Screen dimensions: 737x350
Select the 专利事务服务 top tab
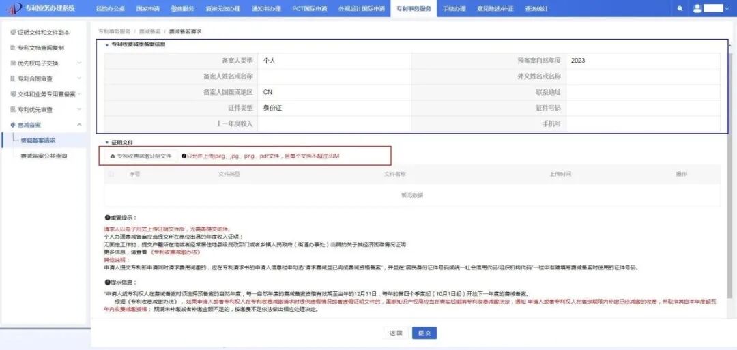pos(414,8)
